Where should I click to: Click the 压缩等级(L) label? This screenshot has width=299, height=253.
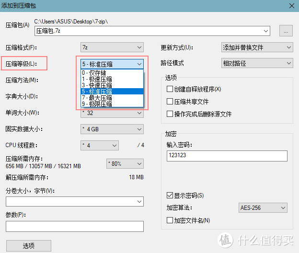21,64
